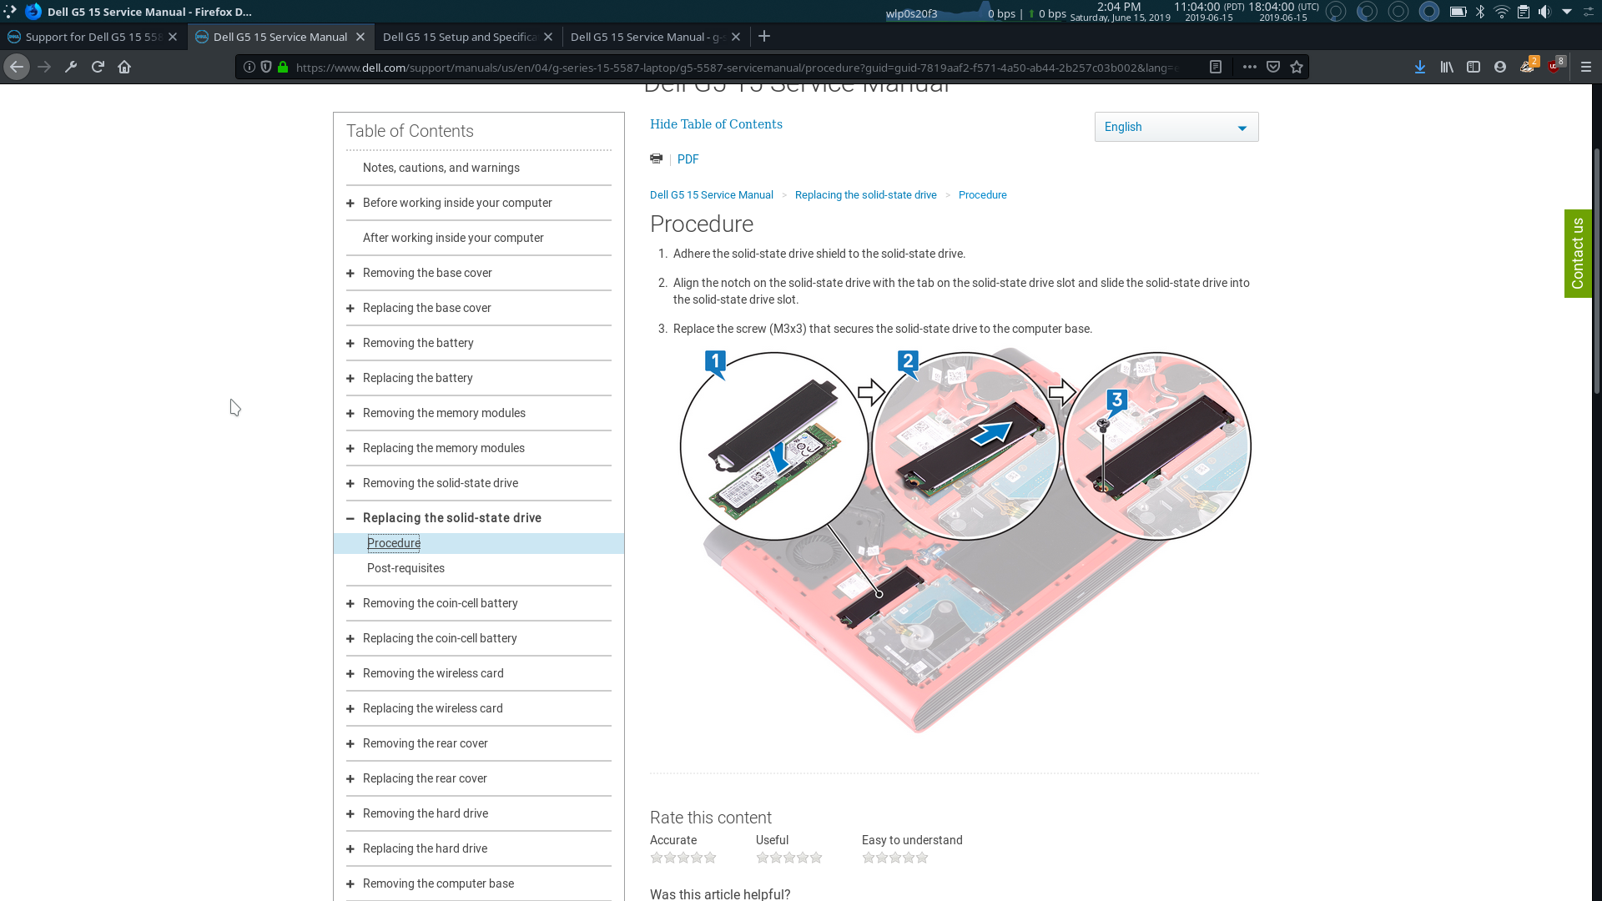
Task: Open page actions three-dots menu
Action: tap(1249, 67)
